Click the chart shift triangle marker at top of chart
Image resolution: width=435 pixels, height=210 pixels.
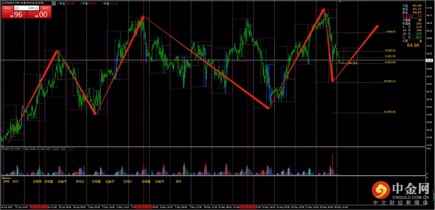(340, 2)
